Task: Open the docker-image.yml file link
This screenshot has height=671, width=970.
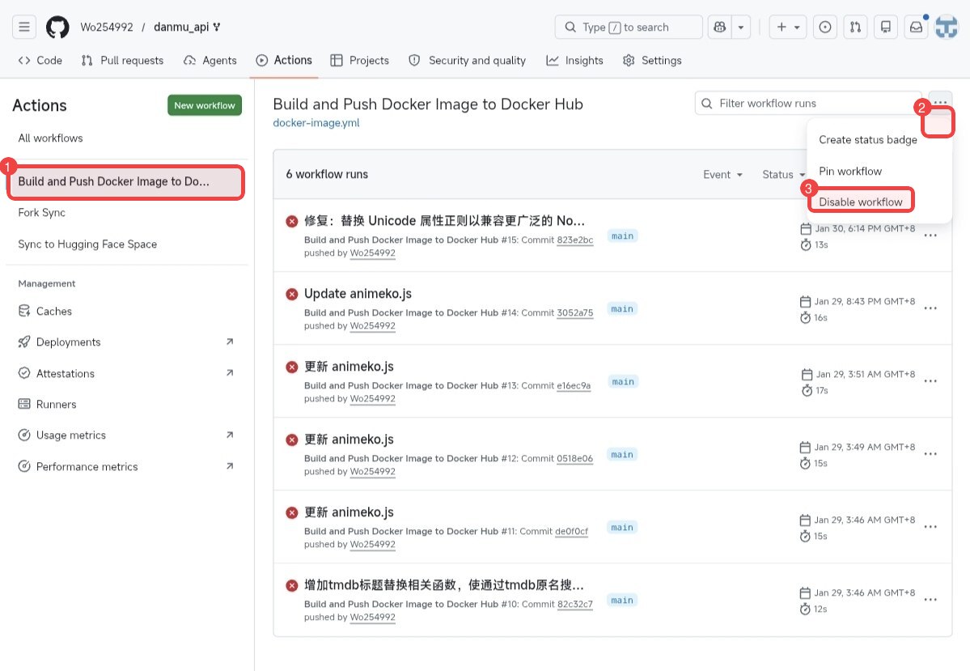Action: [x=316, y=122]
